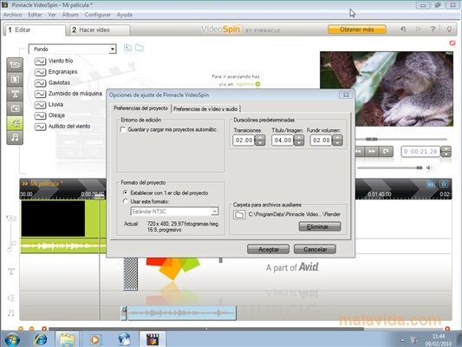Open Internet Explorer from the Windows taskbar

pos(41,339)
